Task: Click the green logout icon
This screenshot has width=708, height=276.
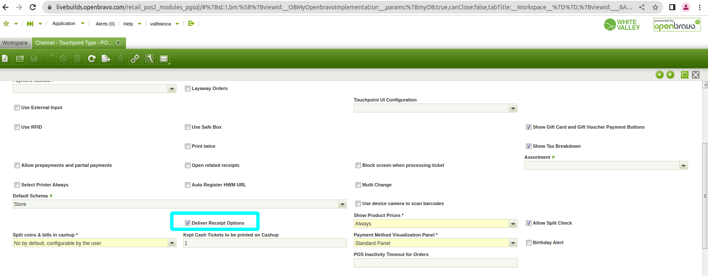Action: pyautogui.click(x=191, y=24)
